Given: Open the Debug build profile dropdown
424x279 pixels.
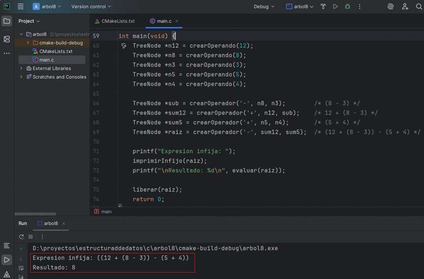Looking at the screenshot, I should 264,7.
